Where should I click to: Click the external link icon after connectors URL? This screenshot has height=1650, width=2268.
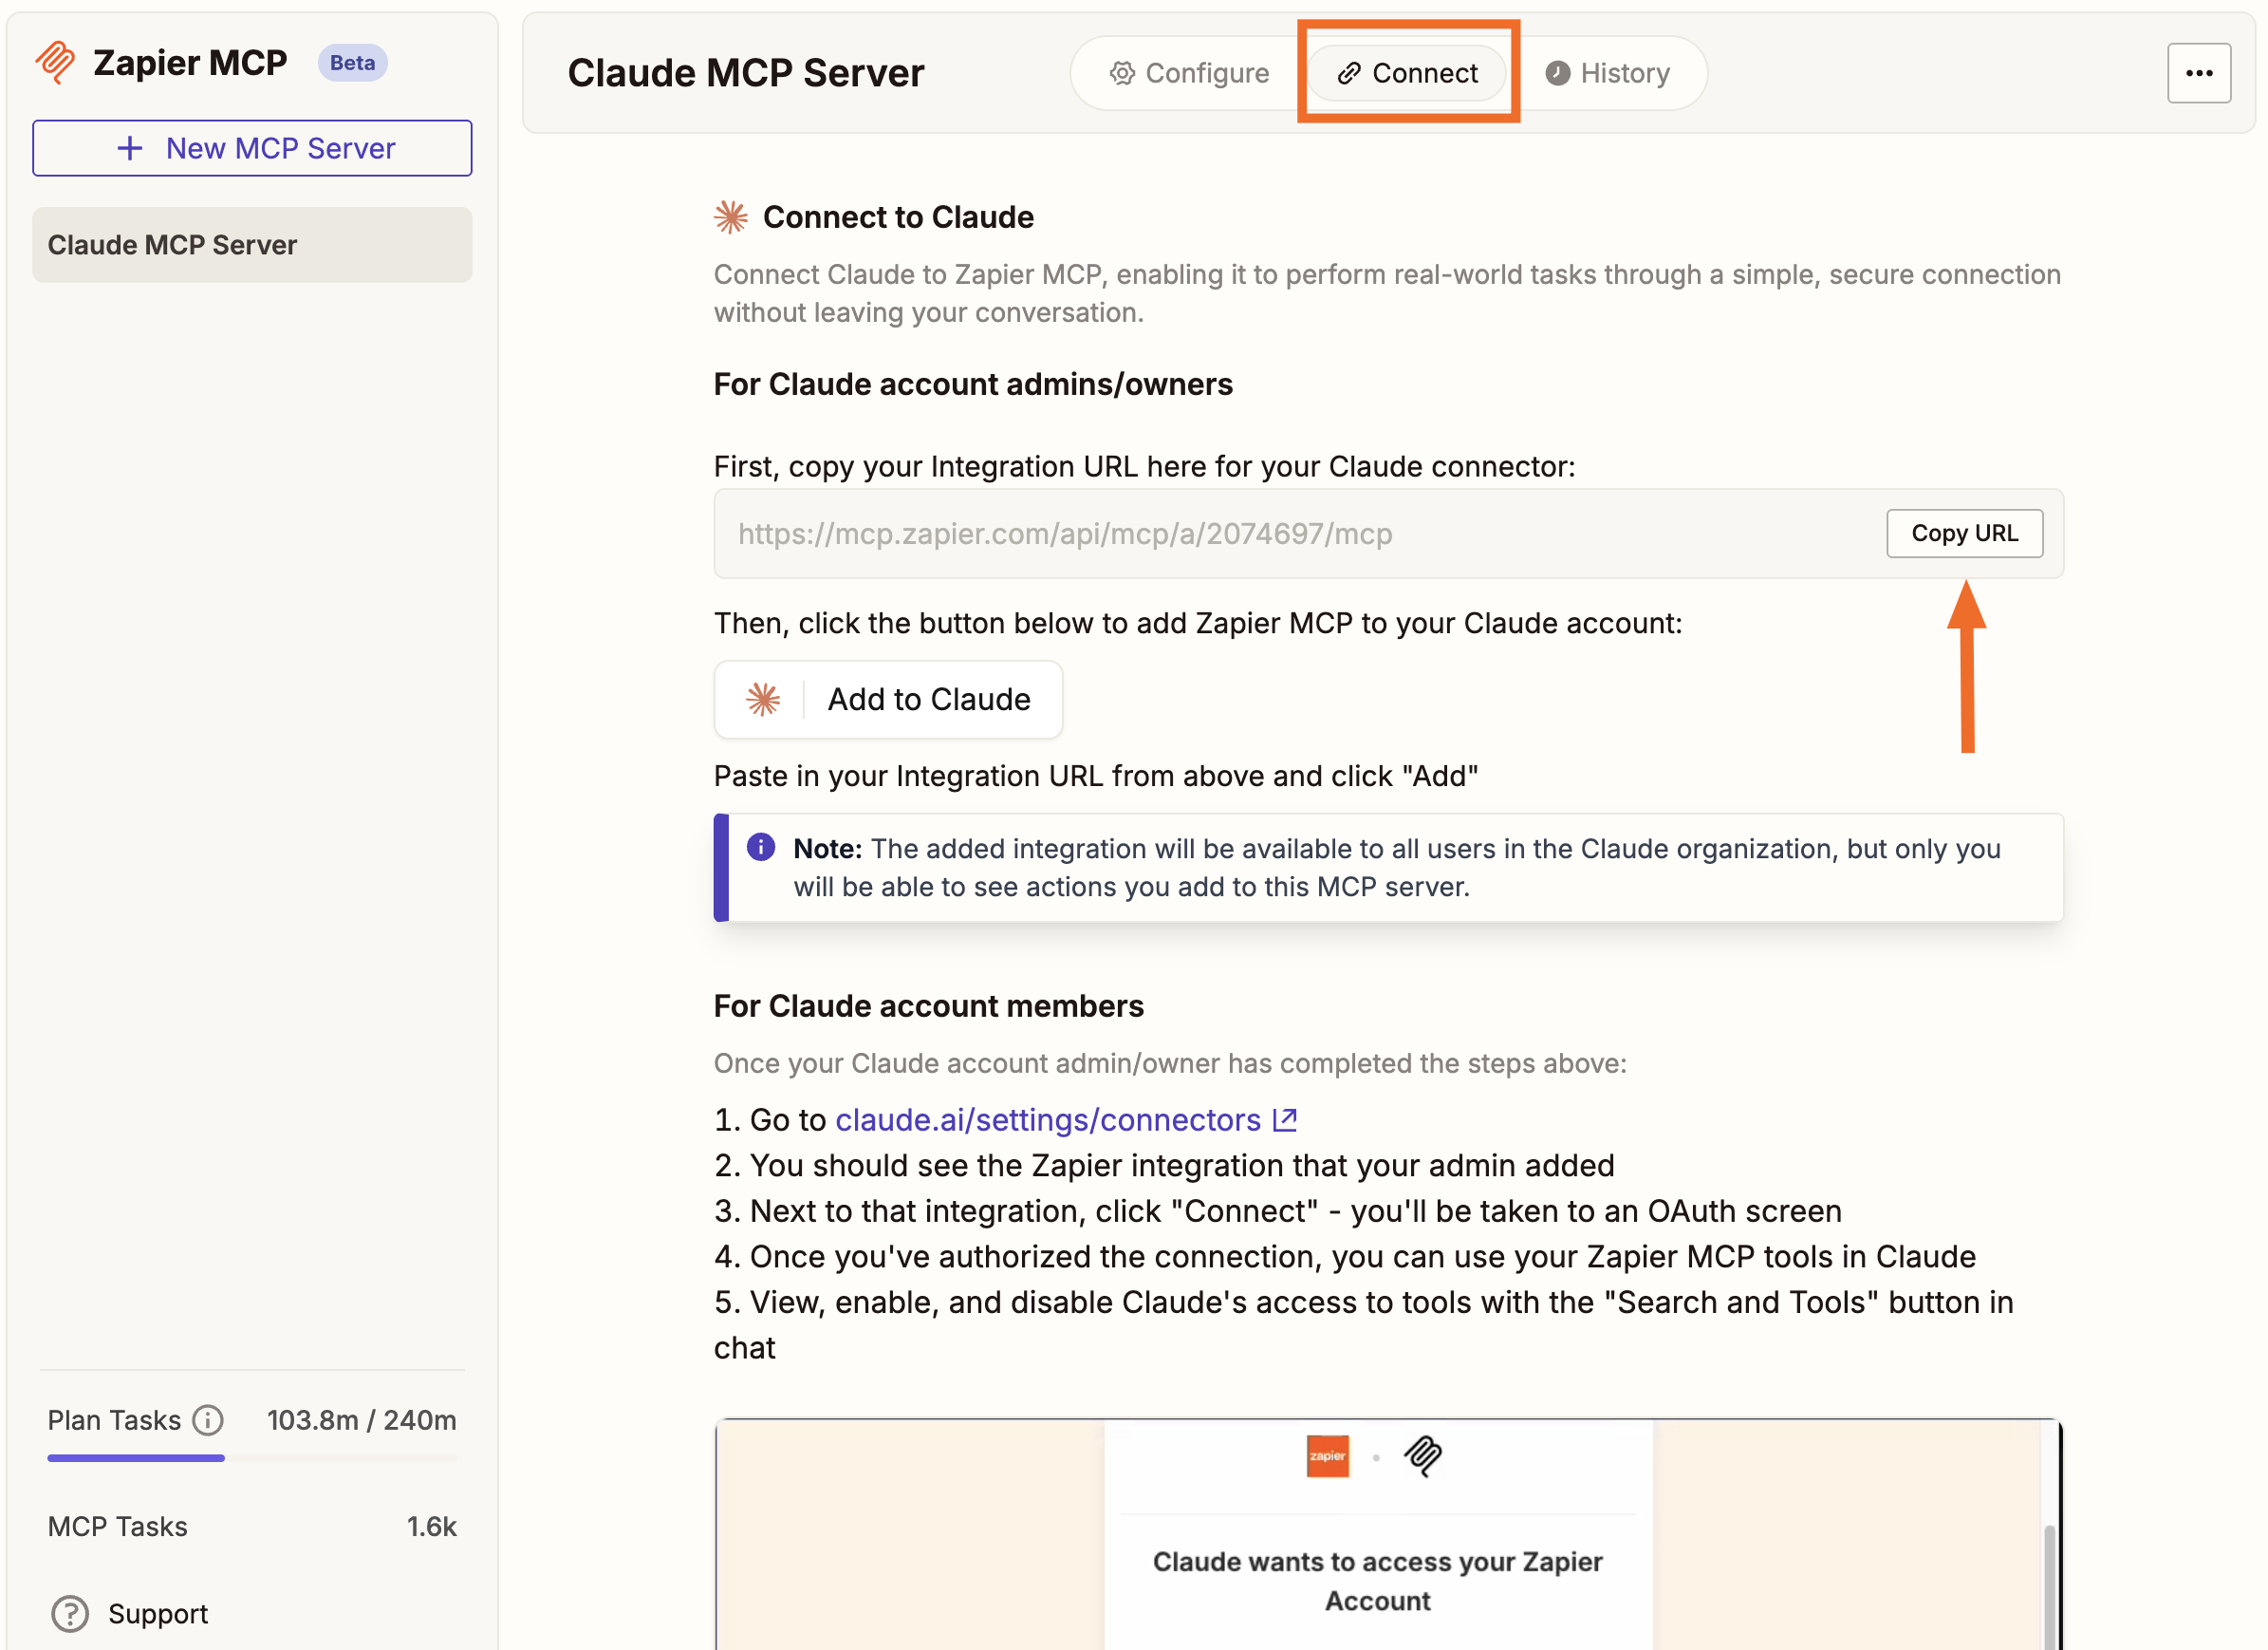point(1285,1119)
